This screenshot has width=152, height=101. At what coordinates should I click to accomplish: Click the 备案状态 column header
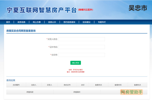pos(99,85)
